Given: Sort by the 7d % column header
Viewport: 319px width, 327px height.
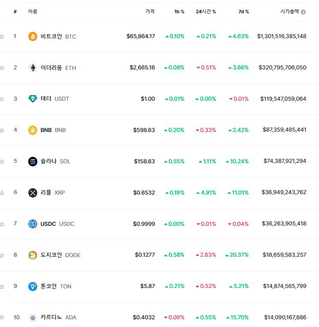Looking at the screenshot, I should (244, 12).
